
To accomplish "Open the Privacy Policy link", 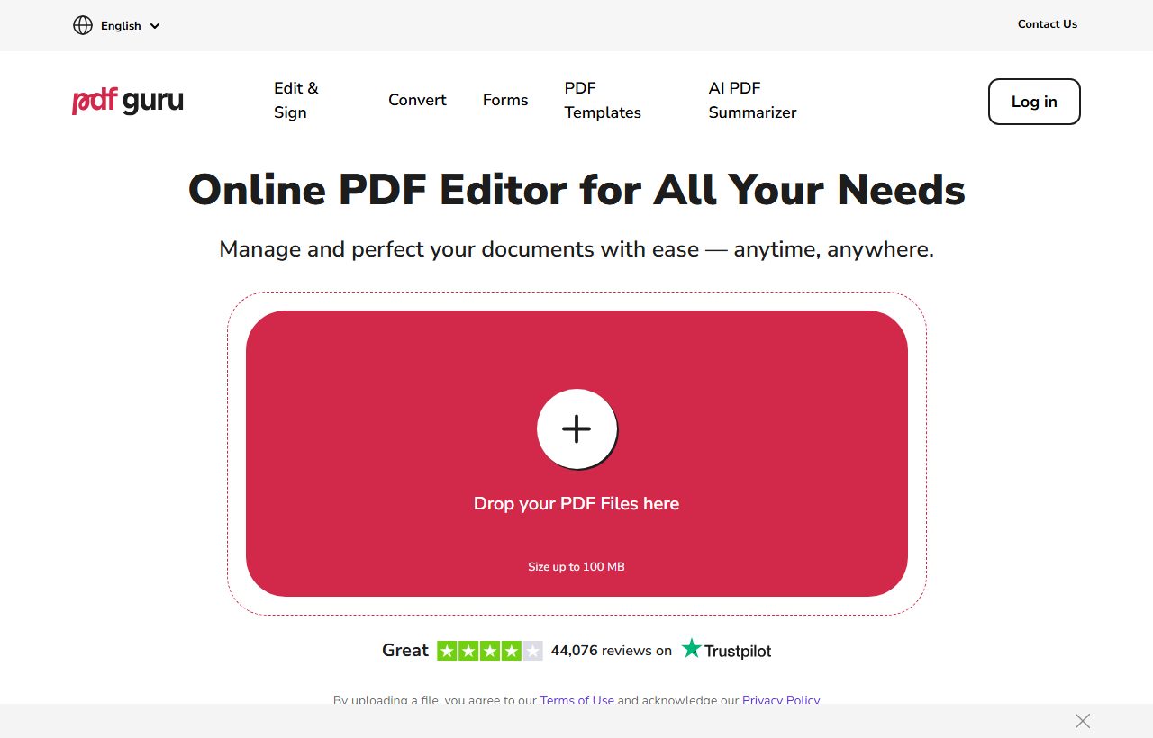I will pyautogui.click(x=781, y=699).
